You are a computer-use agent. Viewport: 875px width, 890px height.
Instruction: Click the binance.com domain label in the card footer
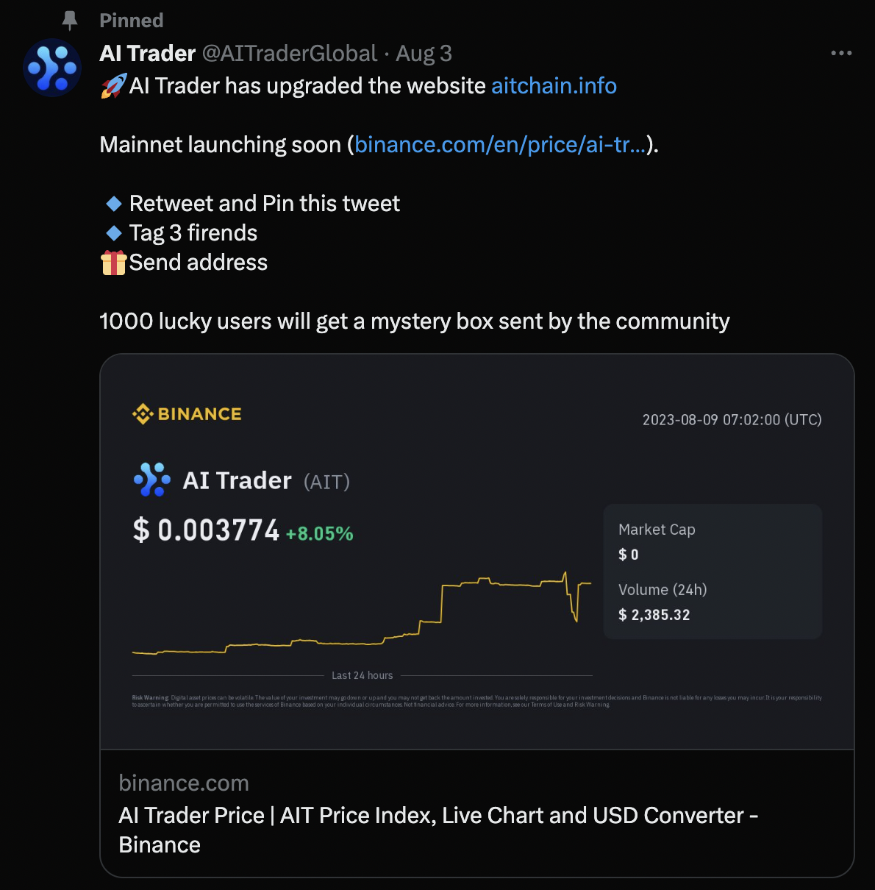[x=184, y=783]
